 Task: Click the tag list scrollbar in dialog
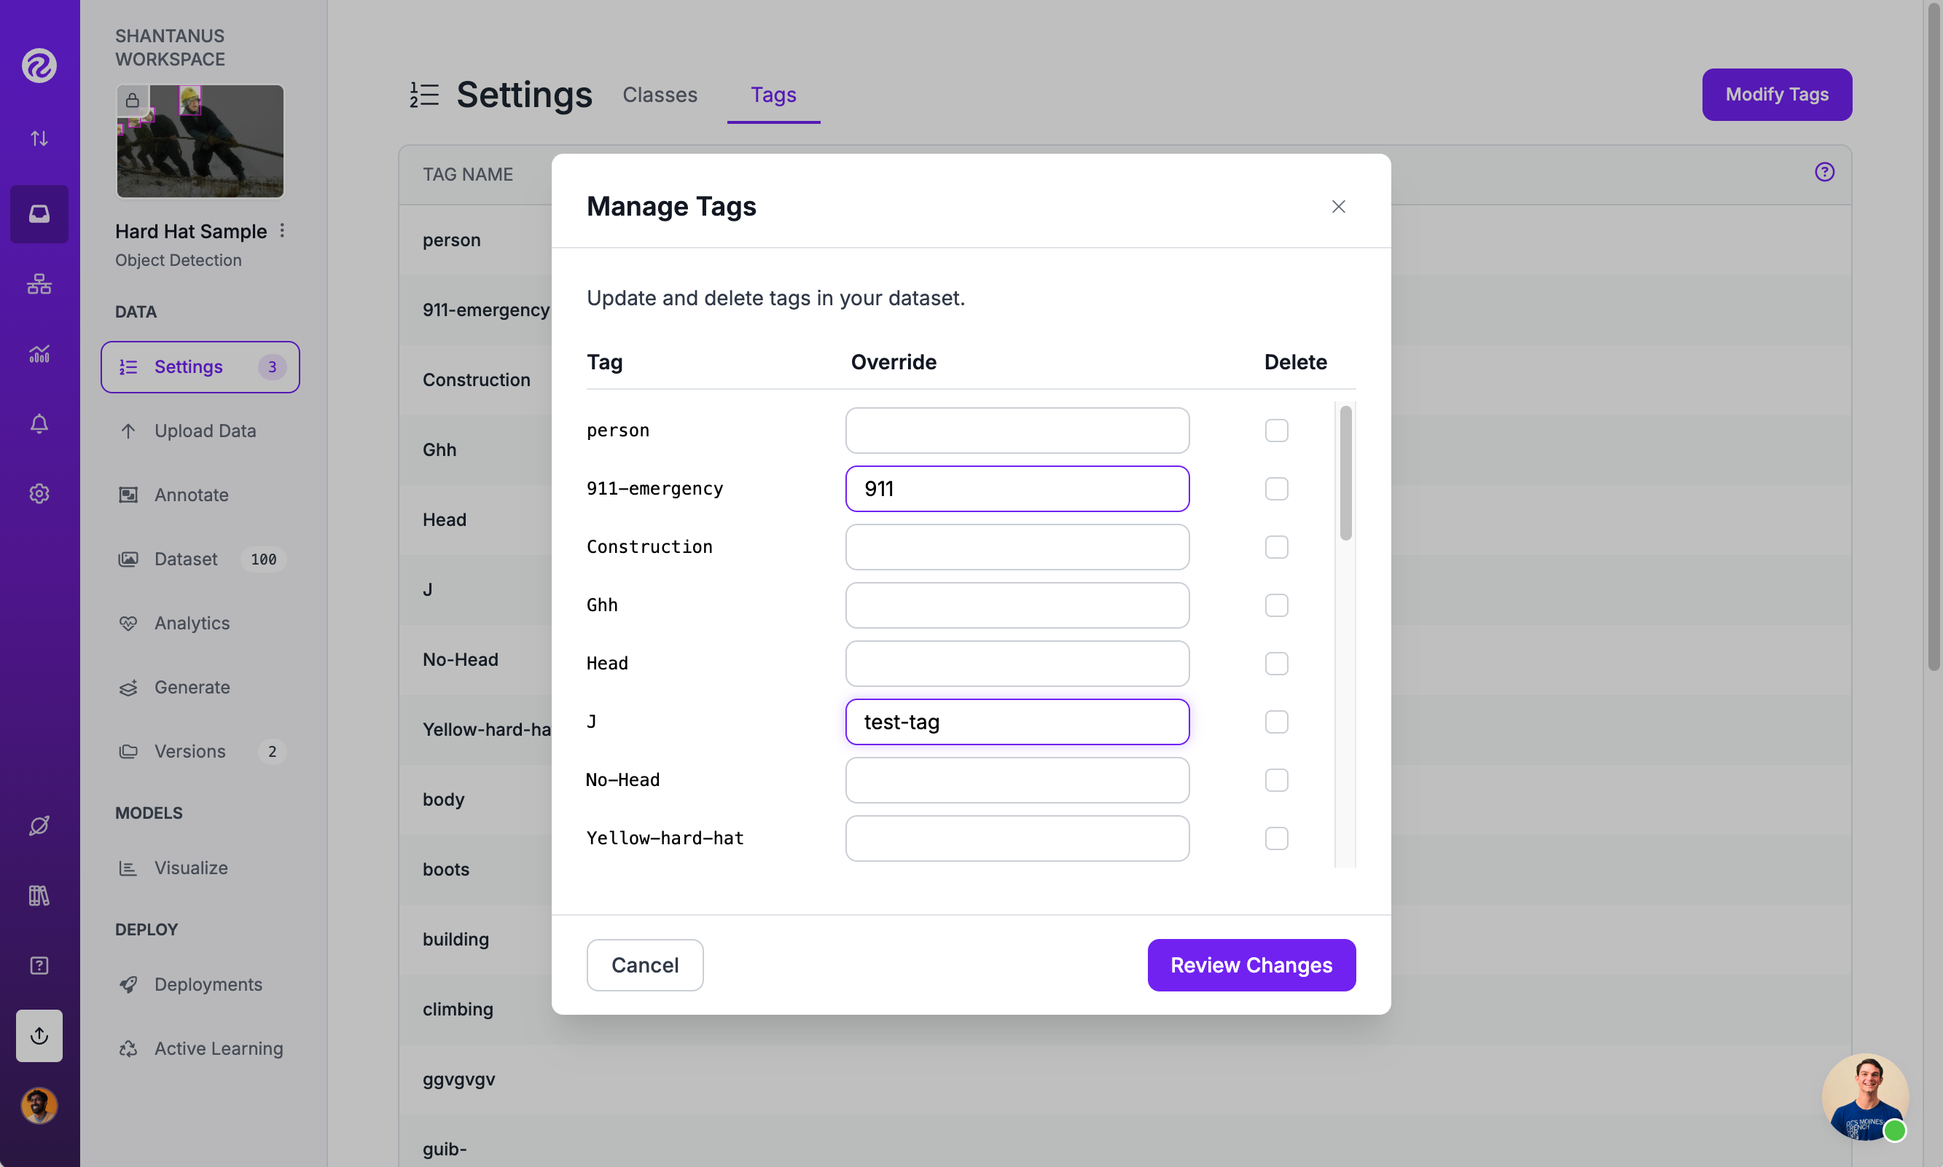click(x=1345, y=474)
